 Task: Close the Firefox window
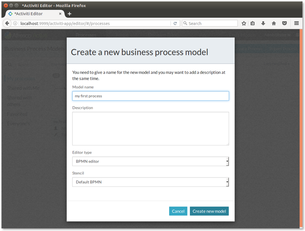click(x=5, y=5)
